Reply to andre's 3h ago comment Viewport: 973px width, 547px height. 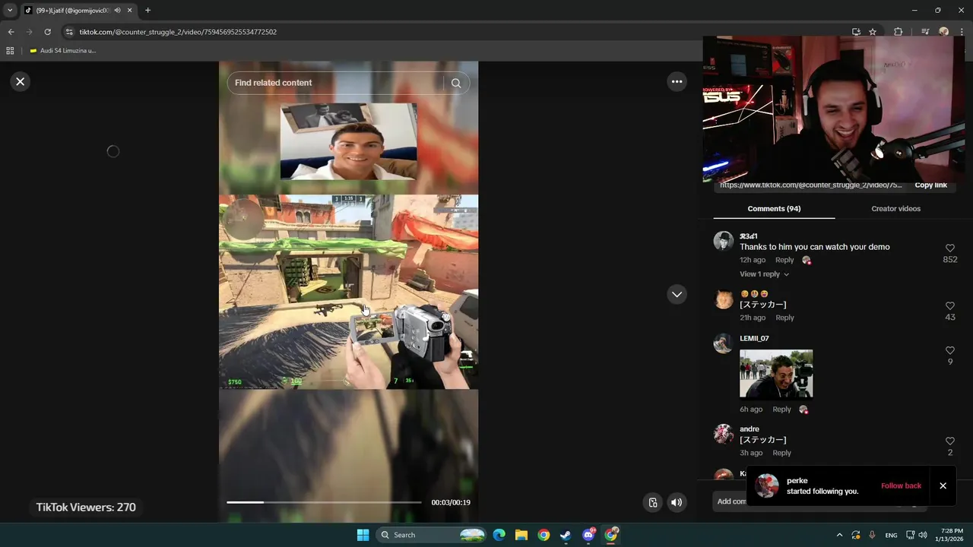click(781, 453)
